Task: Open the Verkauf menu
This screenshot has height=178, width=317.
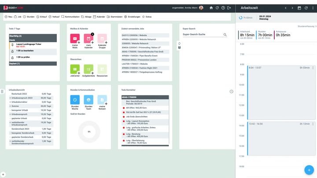Action: point(54,17)
